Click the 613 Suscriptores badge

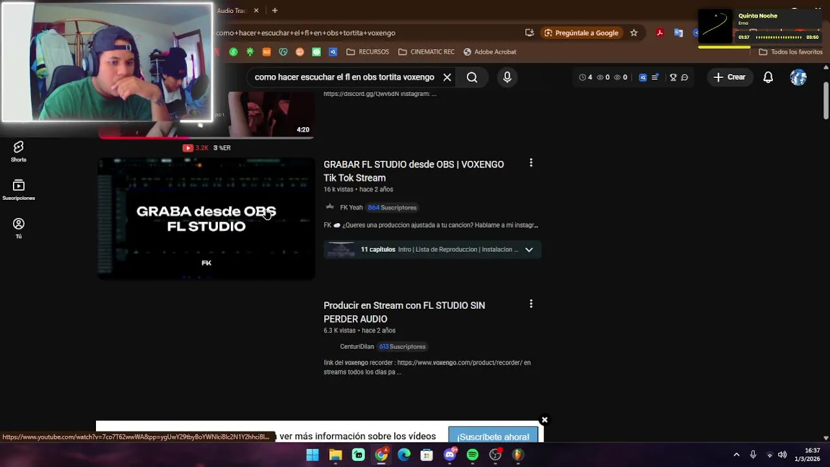(x=403, y=346)
